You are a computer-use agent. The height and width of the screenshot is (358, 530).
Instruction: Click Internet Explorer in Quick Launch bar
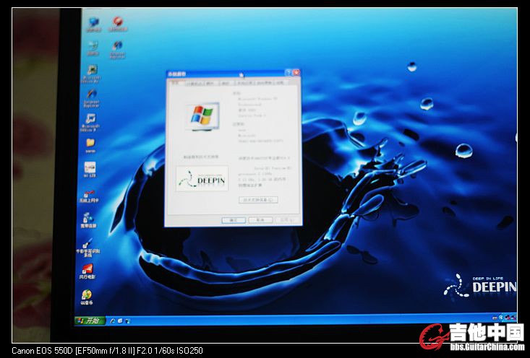coord(115,319)
